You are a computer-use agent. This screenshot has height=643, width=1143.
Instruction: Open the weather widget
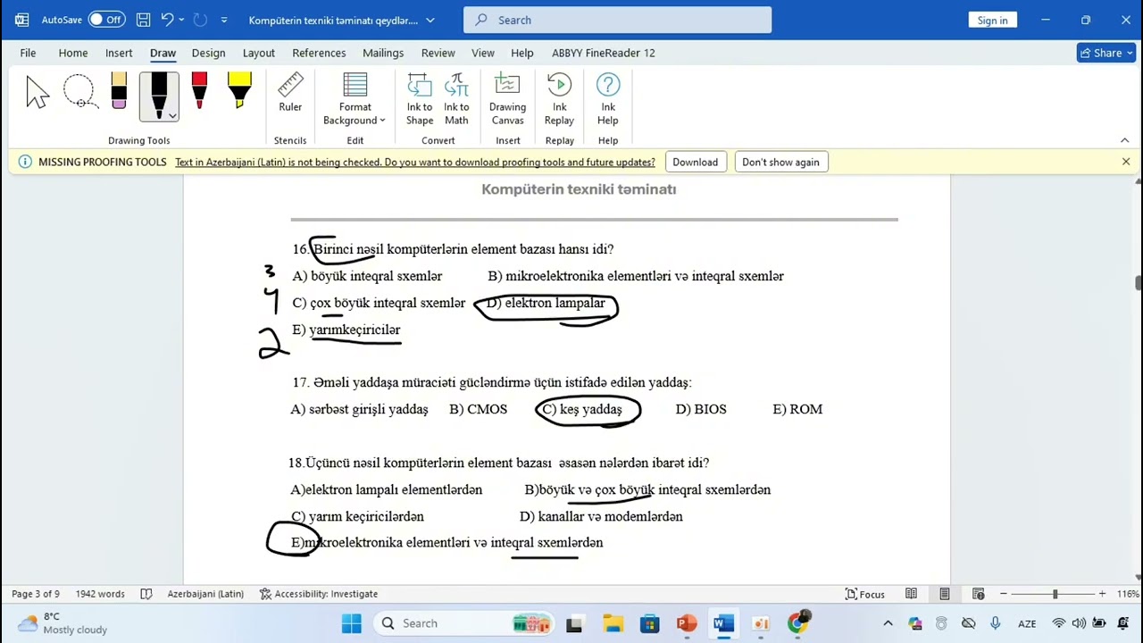pos(63,623)
